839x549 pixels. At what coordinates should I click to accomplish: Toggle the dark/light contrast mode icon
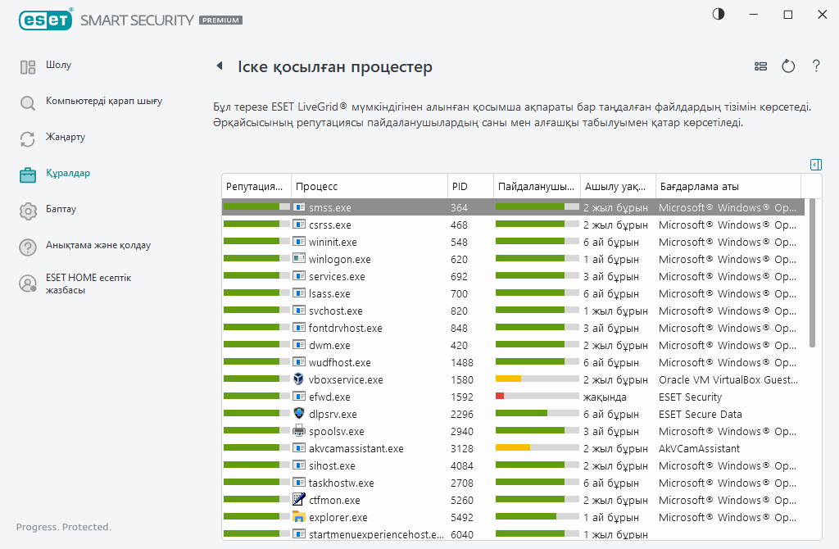(719, 14)
